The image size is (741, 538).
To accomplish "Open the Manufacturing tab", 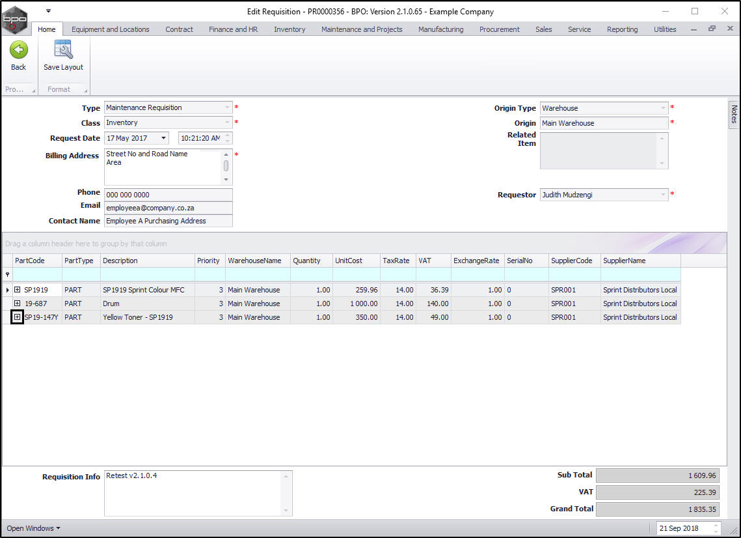I will coord(441,29).
